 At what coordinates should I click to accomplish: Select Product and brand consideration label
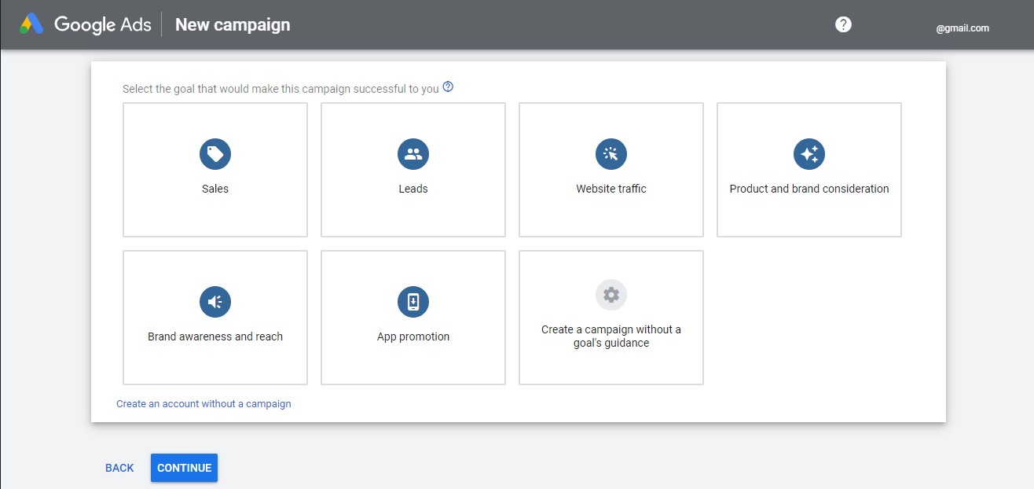[x=809, y=189]
